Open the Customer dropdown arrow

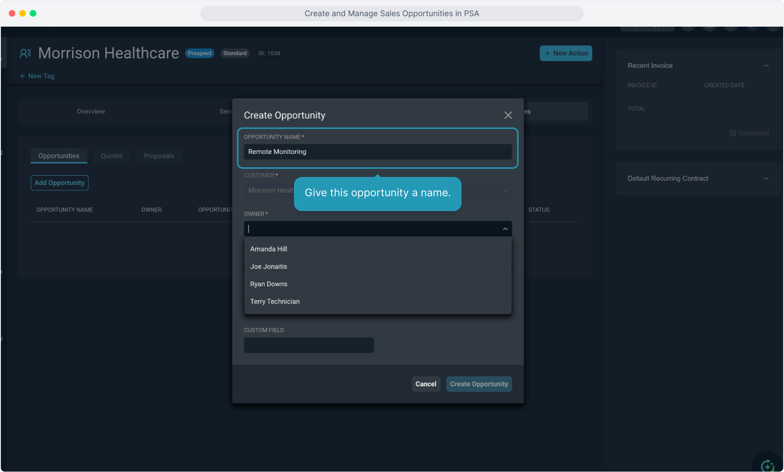pyautogui.click(x=505, y=191)
